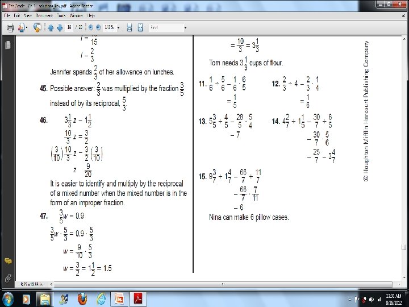Open the Tools menu
409x307 pixels.
click(61, 16)
